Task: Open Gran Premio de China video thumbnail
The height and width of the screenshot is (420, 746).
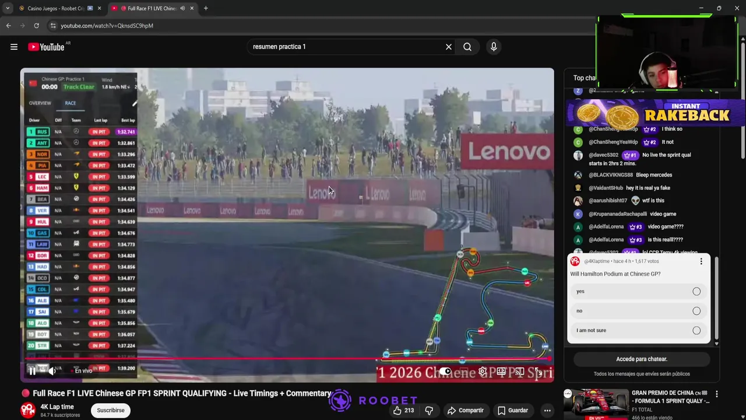Action: (x=596, y=404)
